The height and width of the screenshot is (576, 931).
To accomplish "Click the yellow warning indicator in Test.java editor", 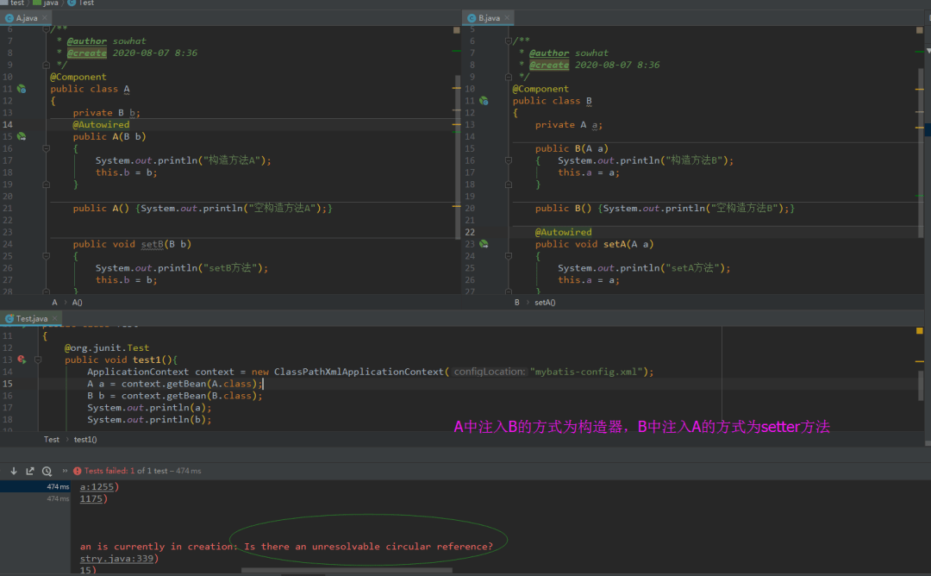I will [x=919, y=331].
